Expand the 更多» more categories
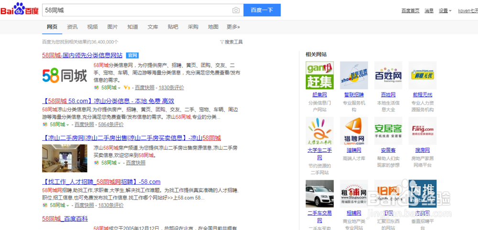Viewport: 478px width, 230px height. 233,27
